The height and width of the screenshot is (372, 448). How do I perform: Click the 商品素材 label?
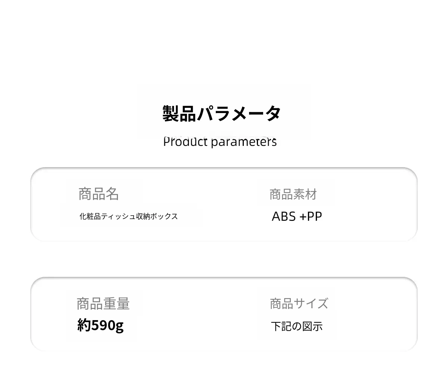click(x=293, y=194)
